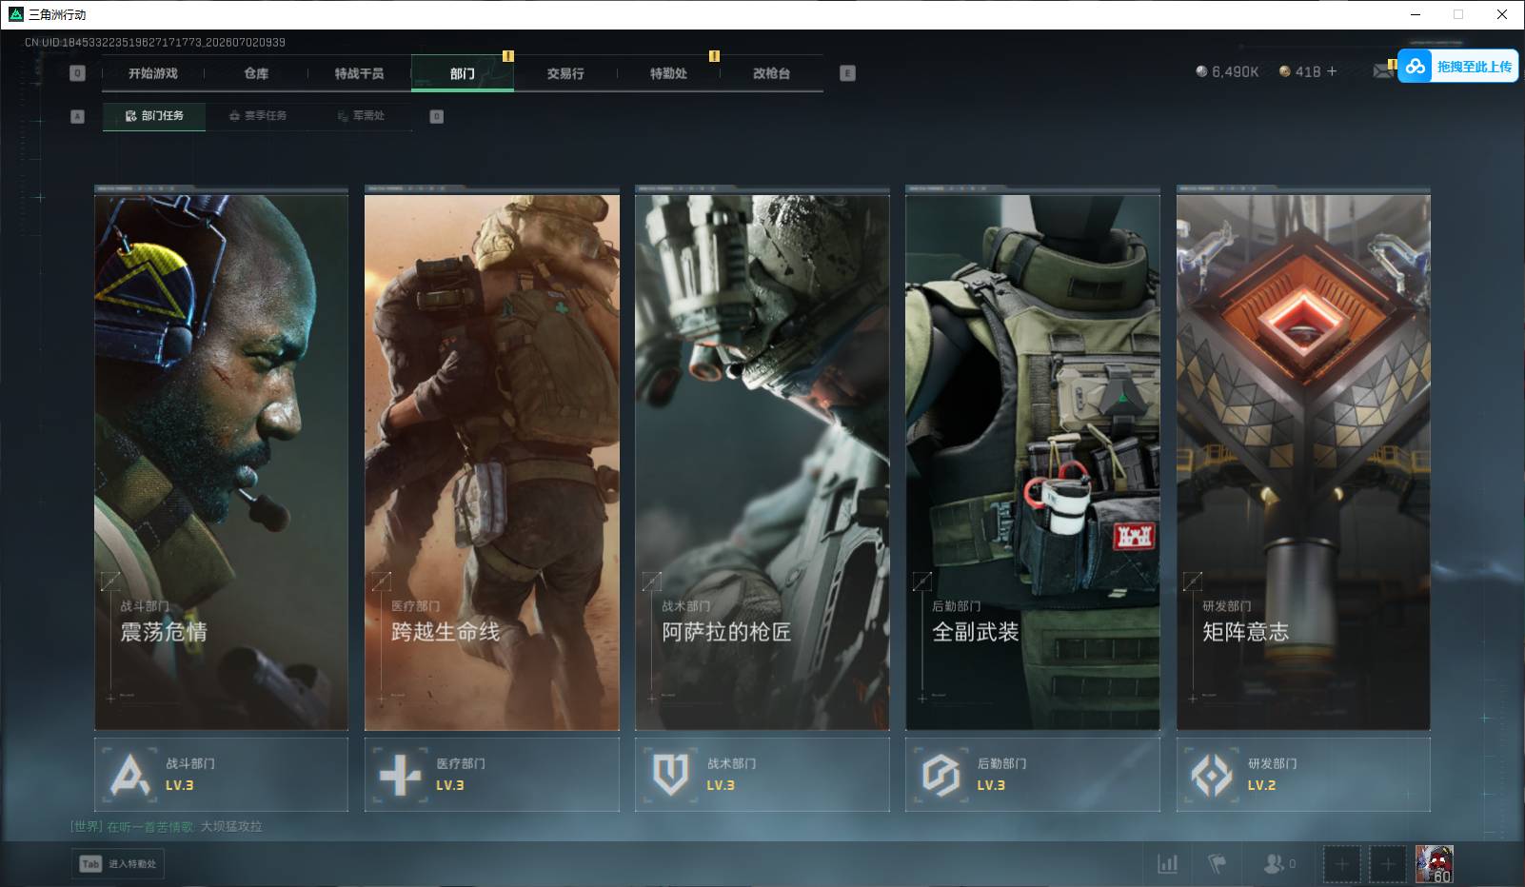Click the 研发部门 diamond emblem icon

point(1212,775)
